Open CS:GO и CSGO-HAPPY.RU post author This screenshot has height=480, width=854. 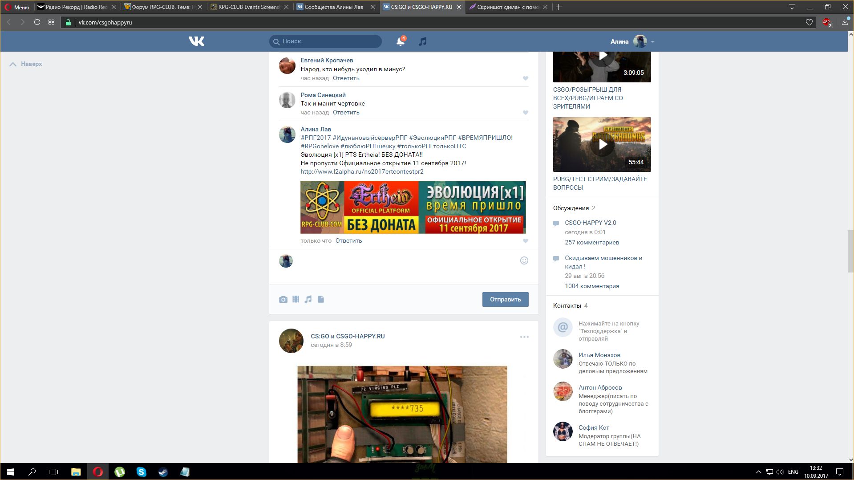coord(348,336)
